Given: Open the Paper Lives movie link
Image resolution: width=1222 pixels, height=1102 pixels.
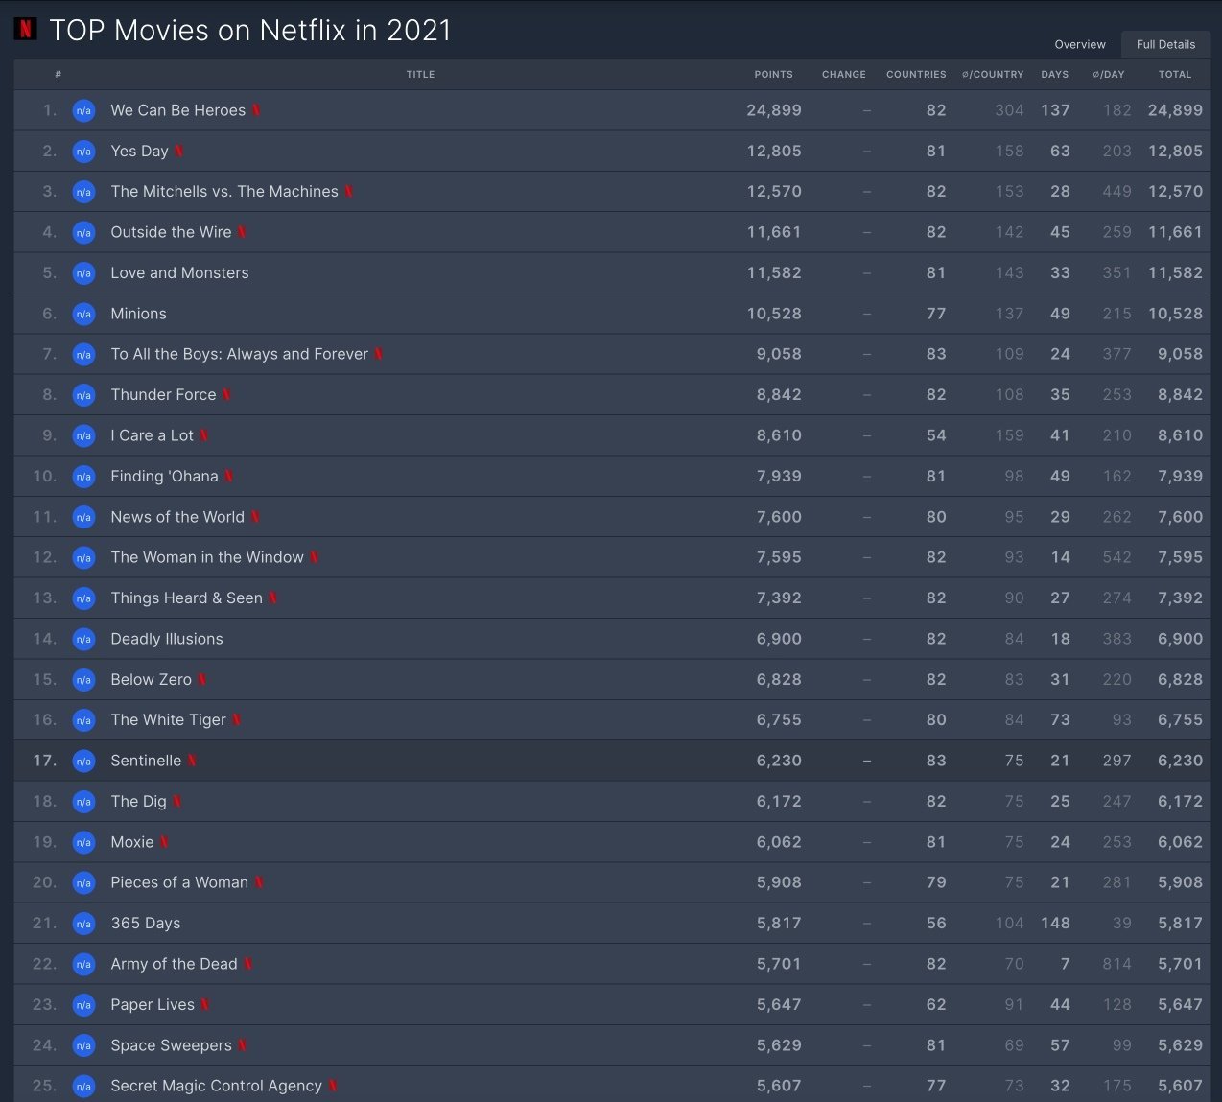Looking at the screenshot, I should 153,1004.
